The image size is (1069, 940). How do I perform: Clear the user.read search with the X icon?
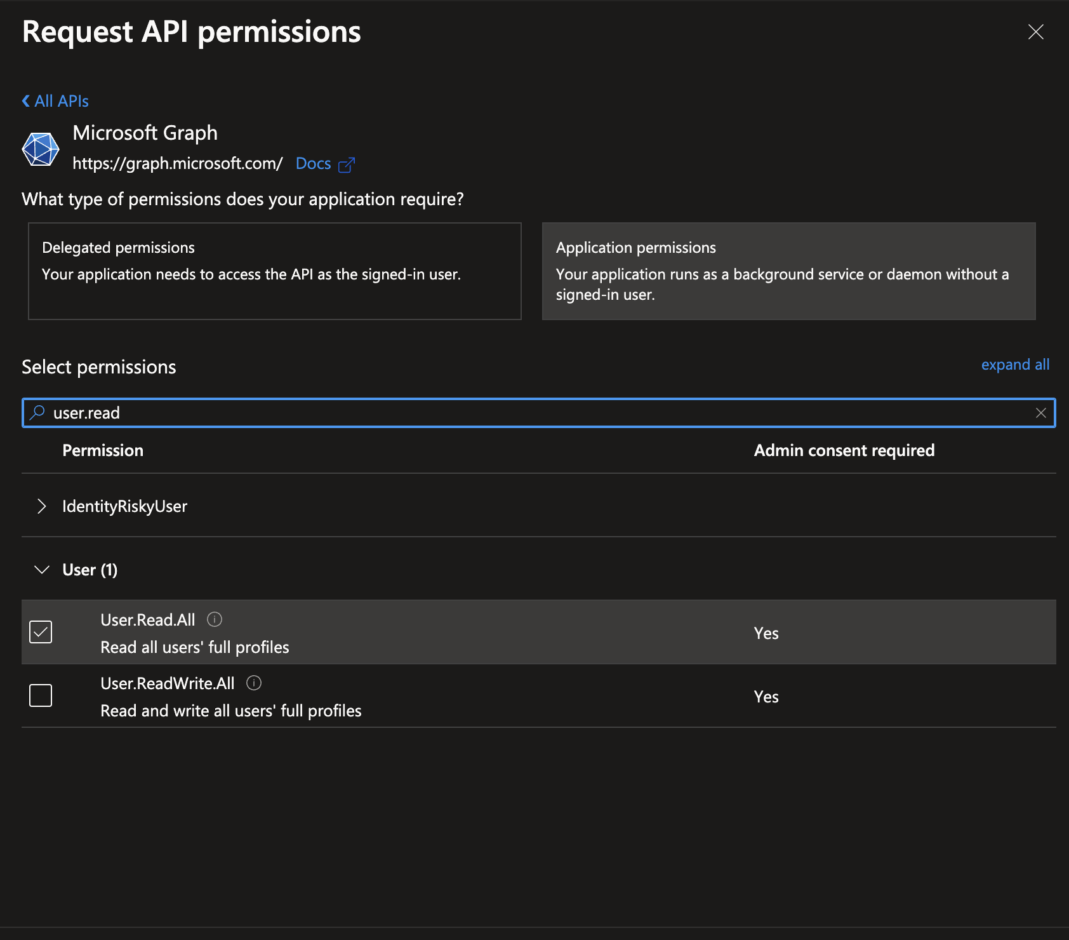[x=1041, y=412]
